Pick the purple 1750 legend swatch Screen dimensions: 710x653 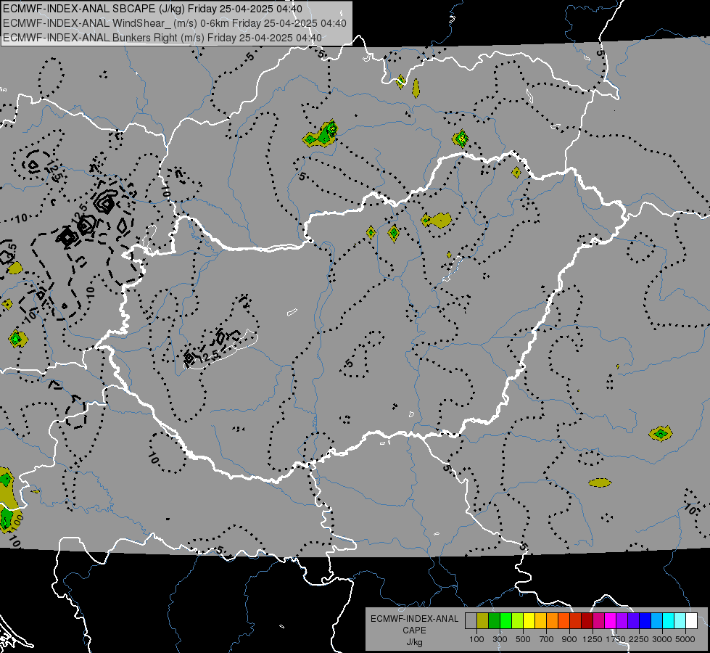point(622,620)
